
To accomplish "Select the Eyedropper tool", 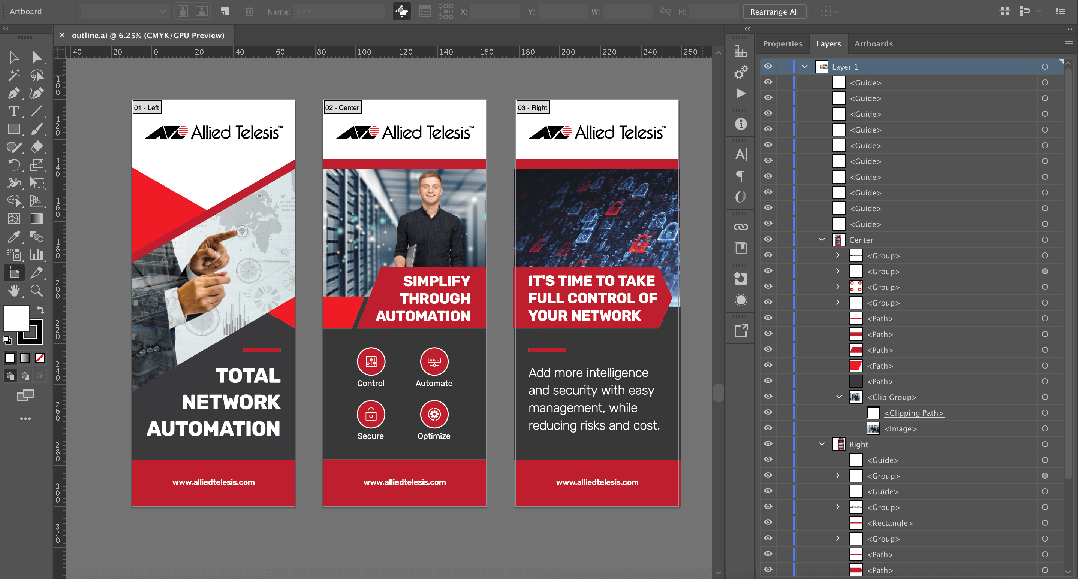I will tap(13, 237).
